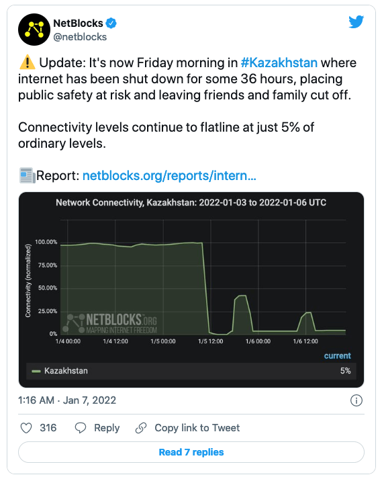Open the netblocks.org report link
Image resolution: width=382 pixels, height=481 pixels.
169,175
